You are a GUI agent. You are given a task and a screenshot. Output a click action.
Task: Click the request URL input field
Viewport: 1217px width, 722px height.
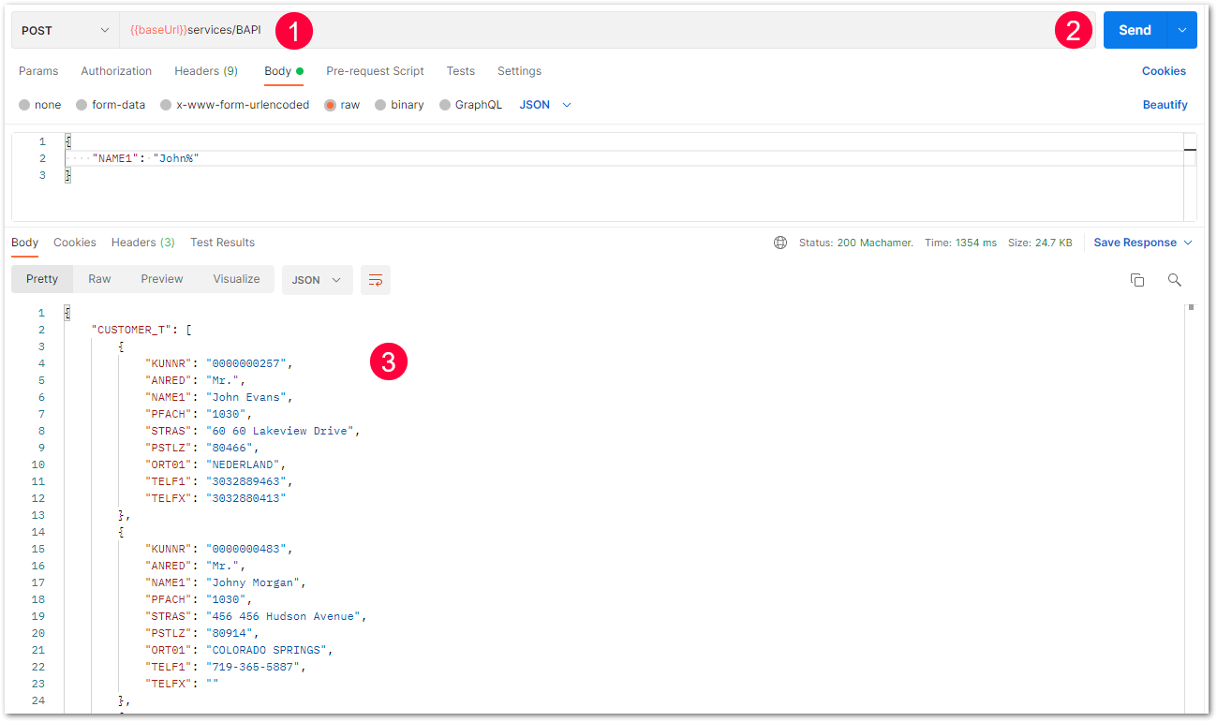pos(606,31)
